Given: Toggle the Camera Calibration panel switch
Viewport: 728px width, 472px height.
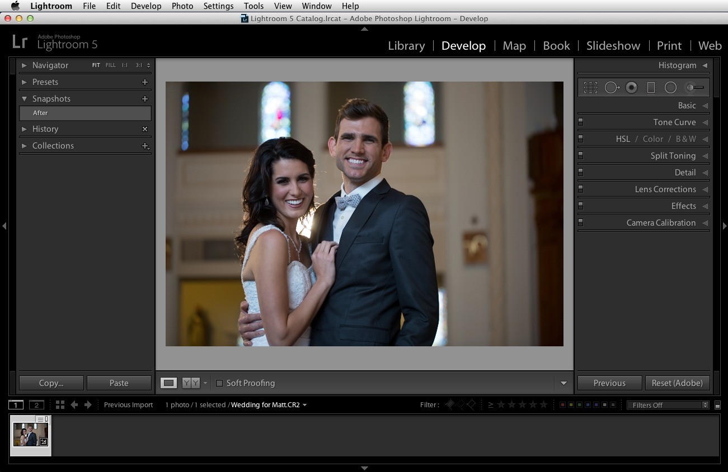Looking at the screenshot, I should pyautogui.click(x=581, y=222).
